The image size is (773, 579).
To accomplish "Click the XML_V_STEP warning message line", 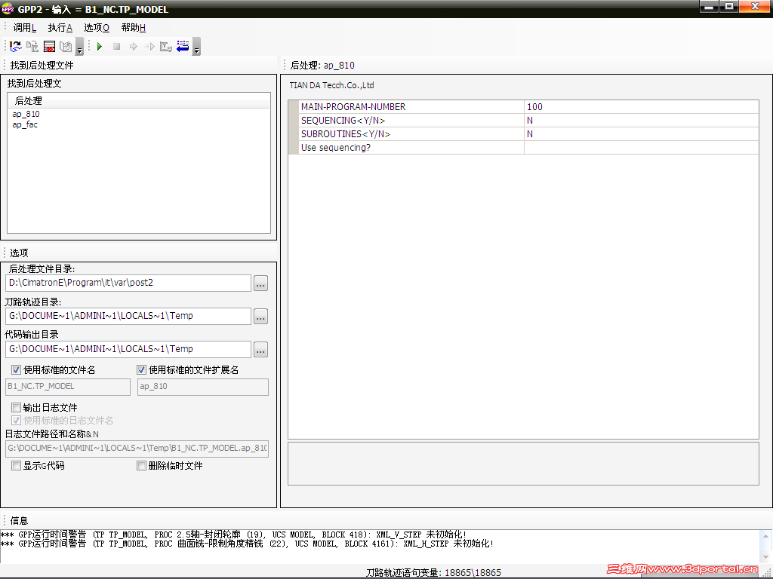I will (234, 535).
